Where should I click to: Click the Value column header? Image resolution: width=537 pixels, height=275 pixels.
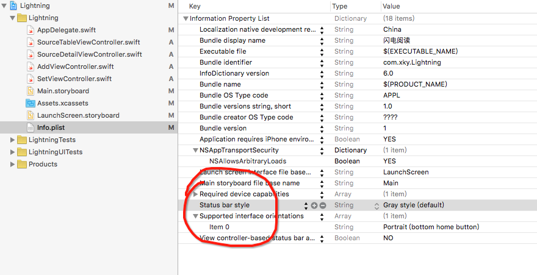click(391, 6)
